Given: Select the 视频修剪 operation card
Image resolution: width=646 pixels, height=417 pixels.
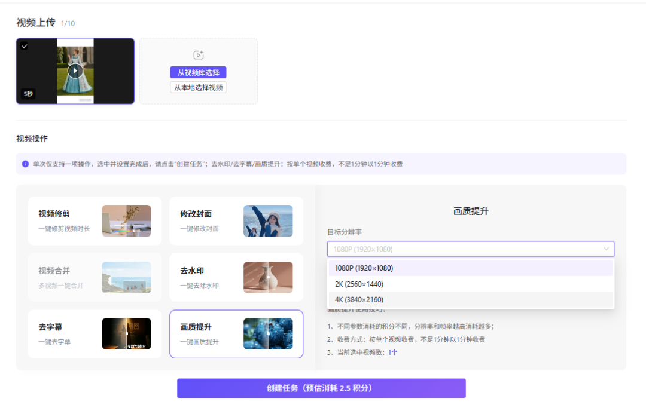Looking at the screenshot, I should click(x=95, y=220).
